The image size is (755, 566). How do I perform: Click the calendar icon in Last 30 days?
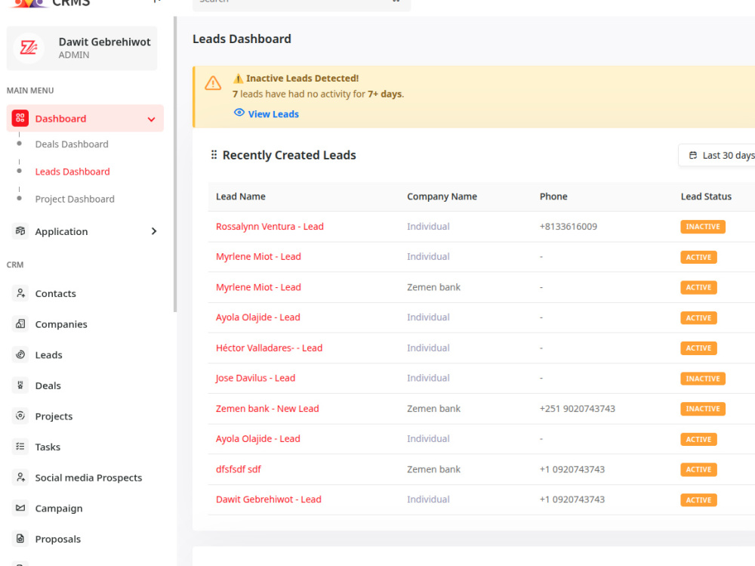pyautogui.click(x=693, y=155)
